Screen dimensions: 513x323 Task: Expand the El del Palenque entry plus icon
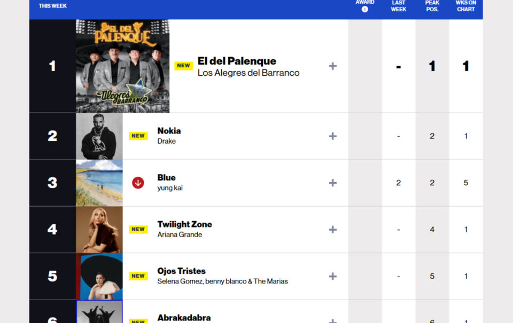coord(333,66)
